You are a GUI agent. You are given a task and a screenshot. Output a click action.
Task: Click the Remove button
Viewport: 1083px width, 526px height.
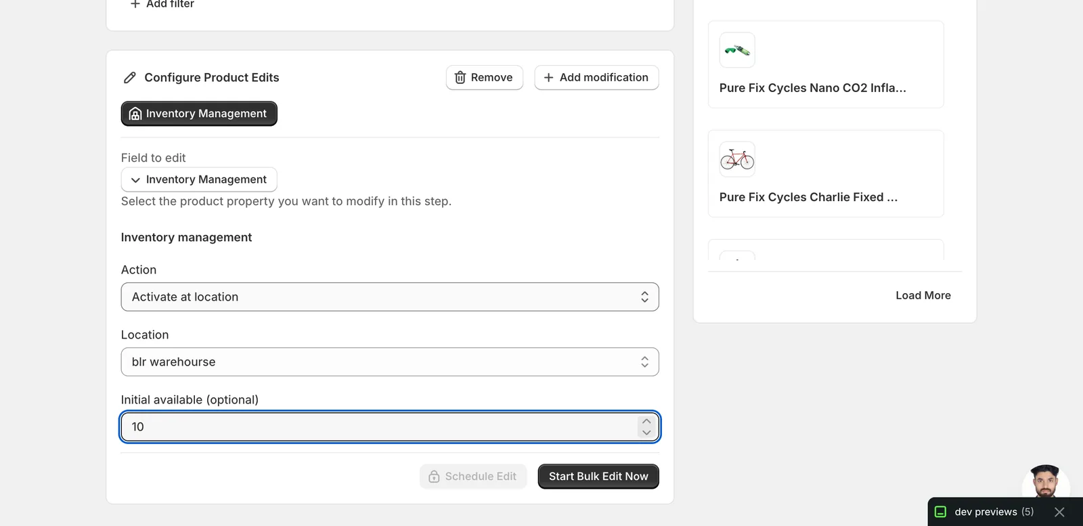[x=485, y=78]
